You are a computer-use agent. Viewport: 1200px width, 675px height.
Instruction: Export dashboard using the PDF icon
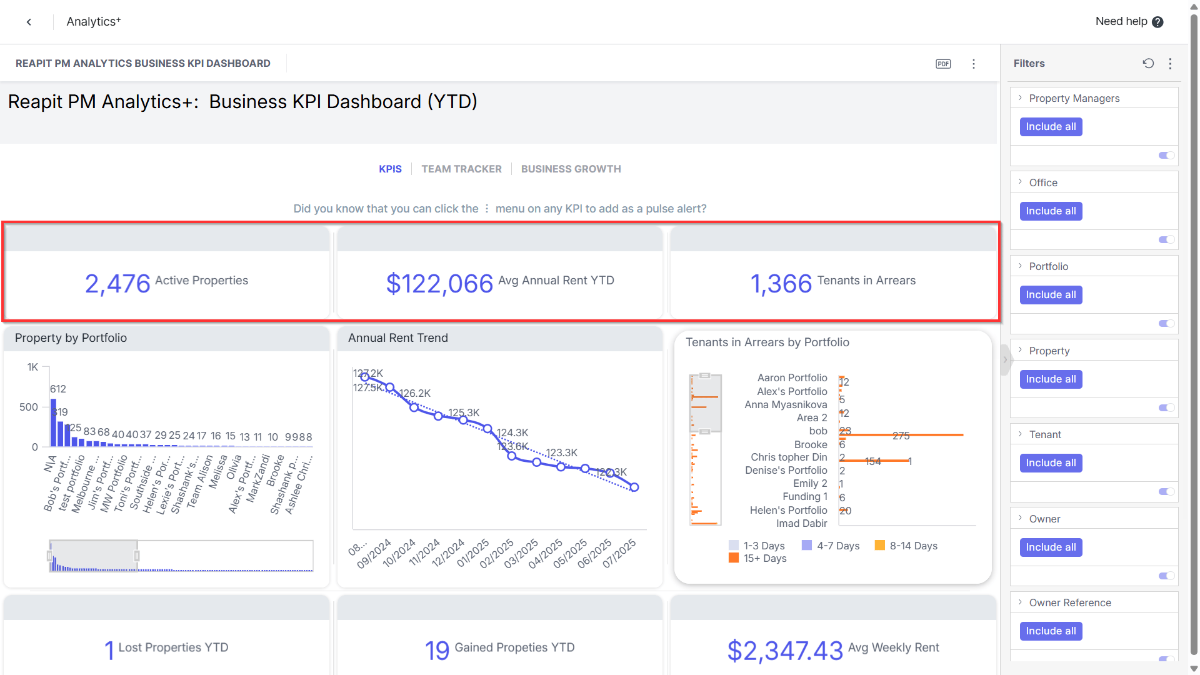(x=943, y=64)
